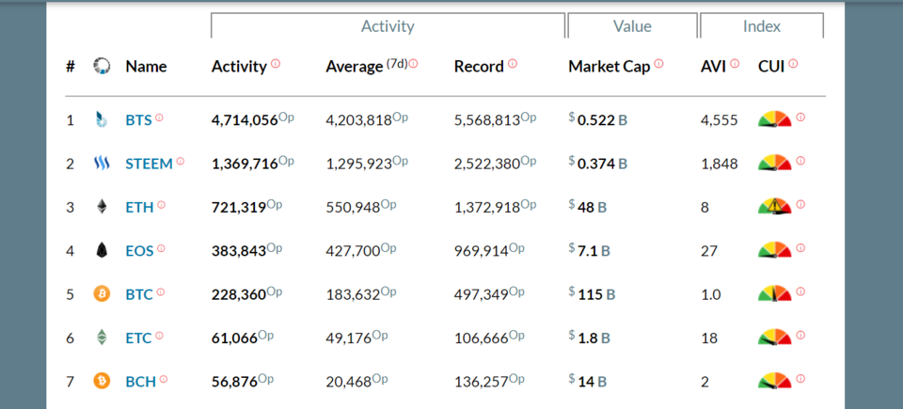903x409 pixels.
Task: Click the market cap value $115 B
Action: (x=592, y=294)
